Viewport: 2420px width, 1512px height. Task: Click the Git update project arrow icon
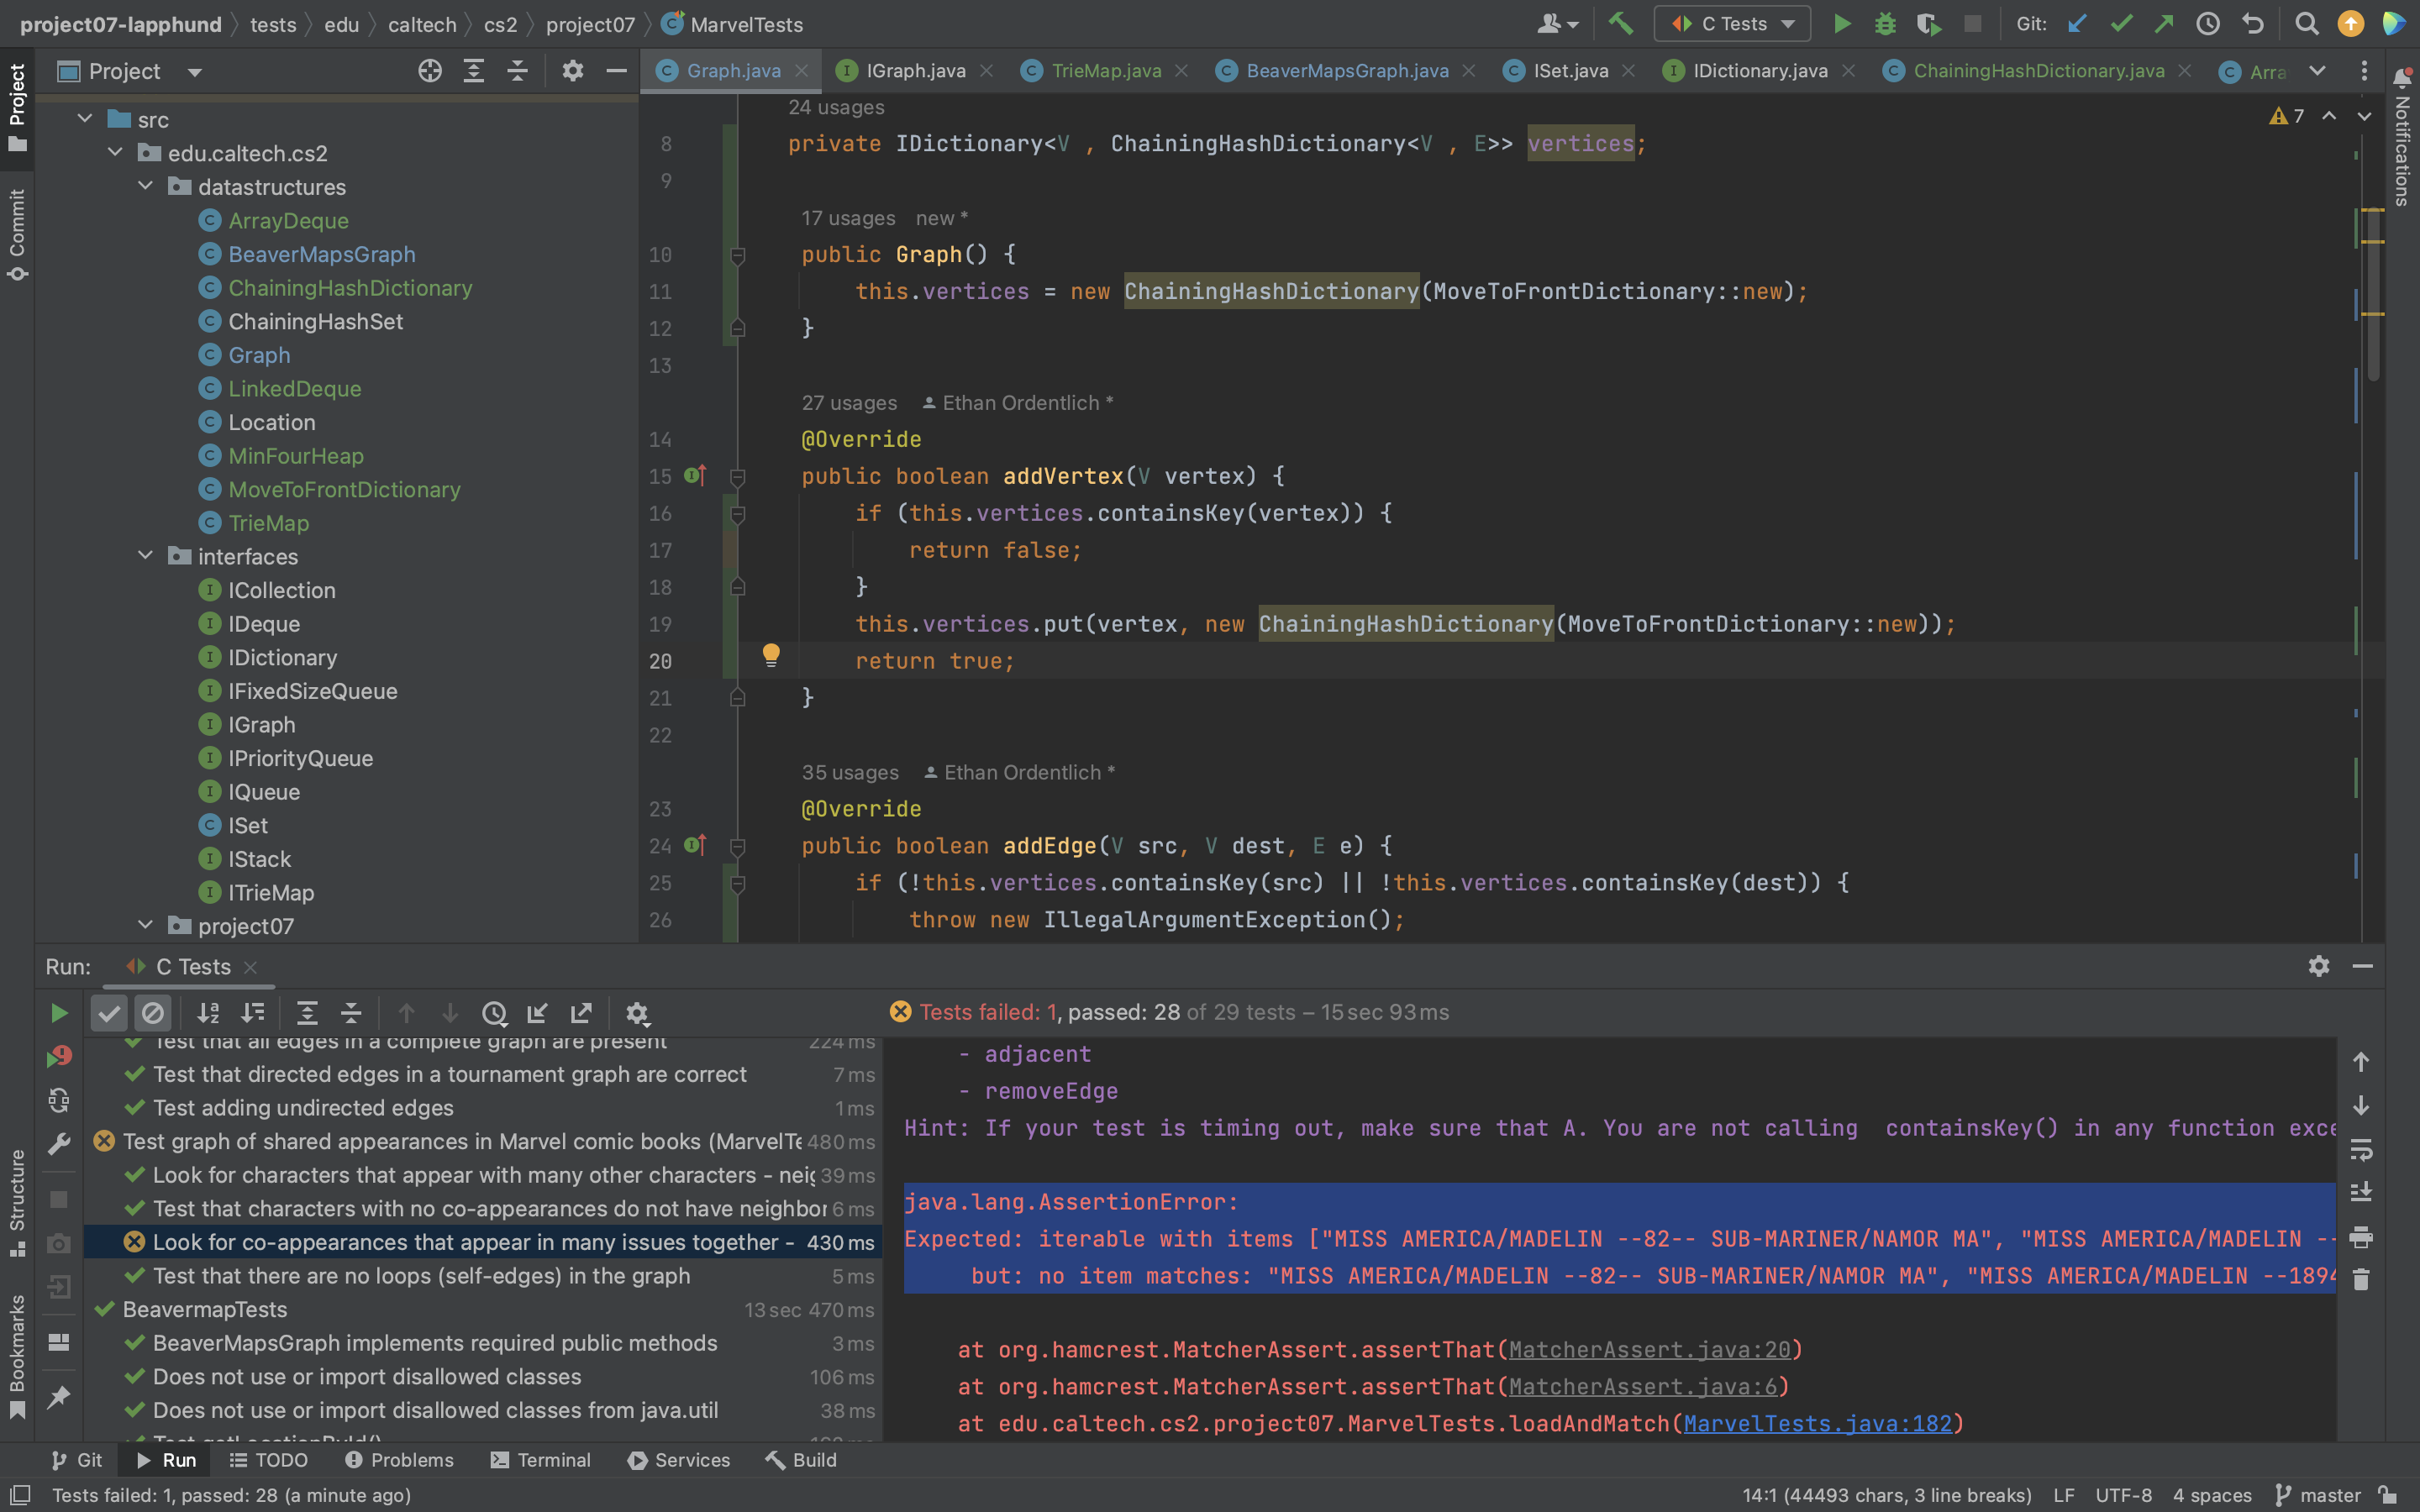pos(2078,24)
